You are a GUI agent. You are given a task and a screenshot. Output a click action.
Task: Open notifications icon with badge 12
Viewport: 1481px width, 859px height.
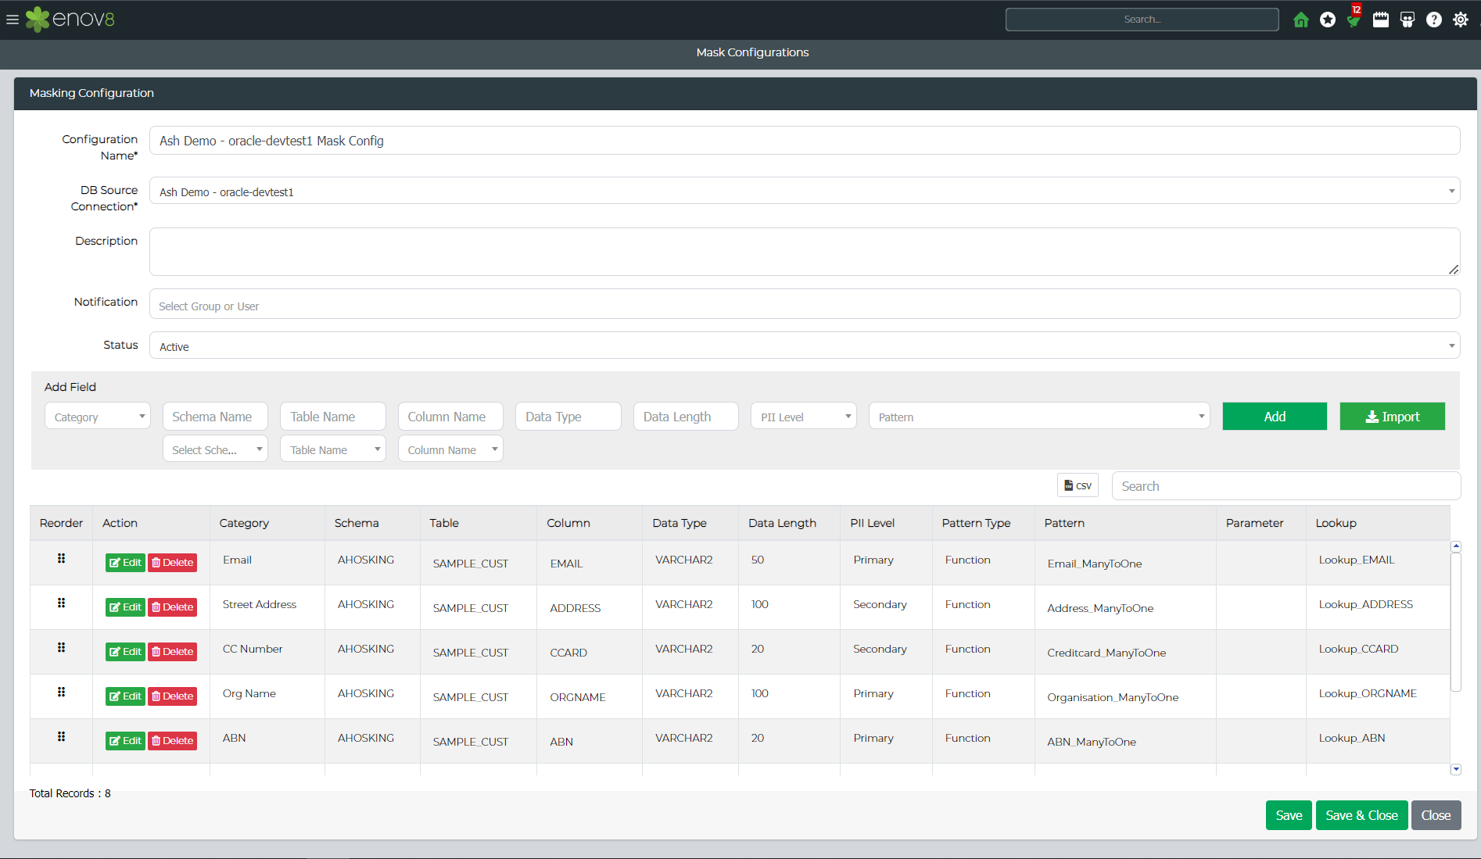pos(1354,18)
